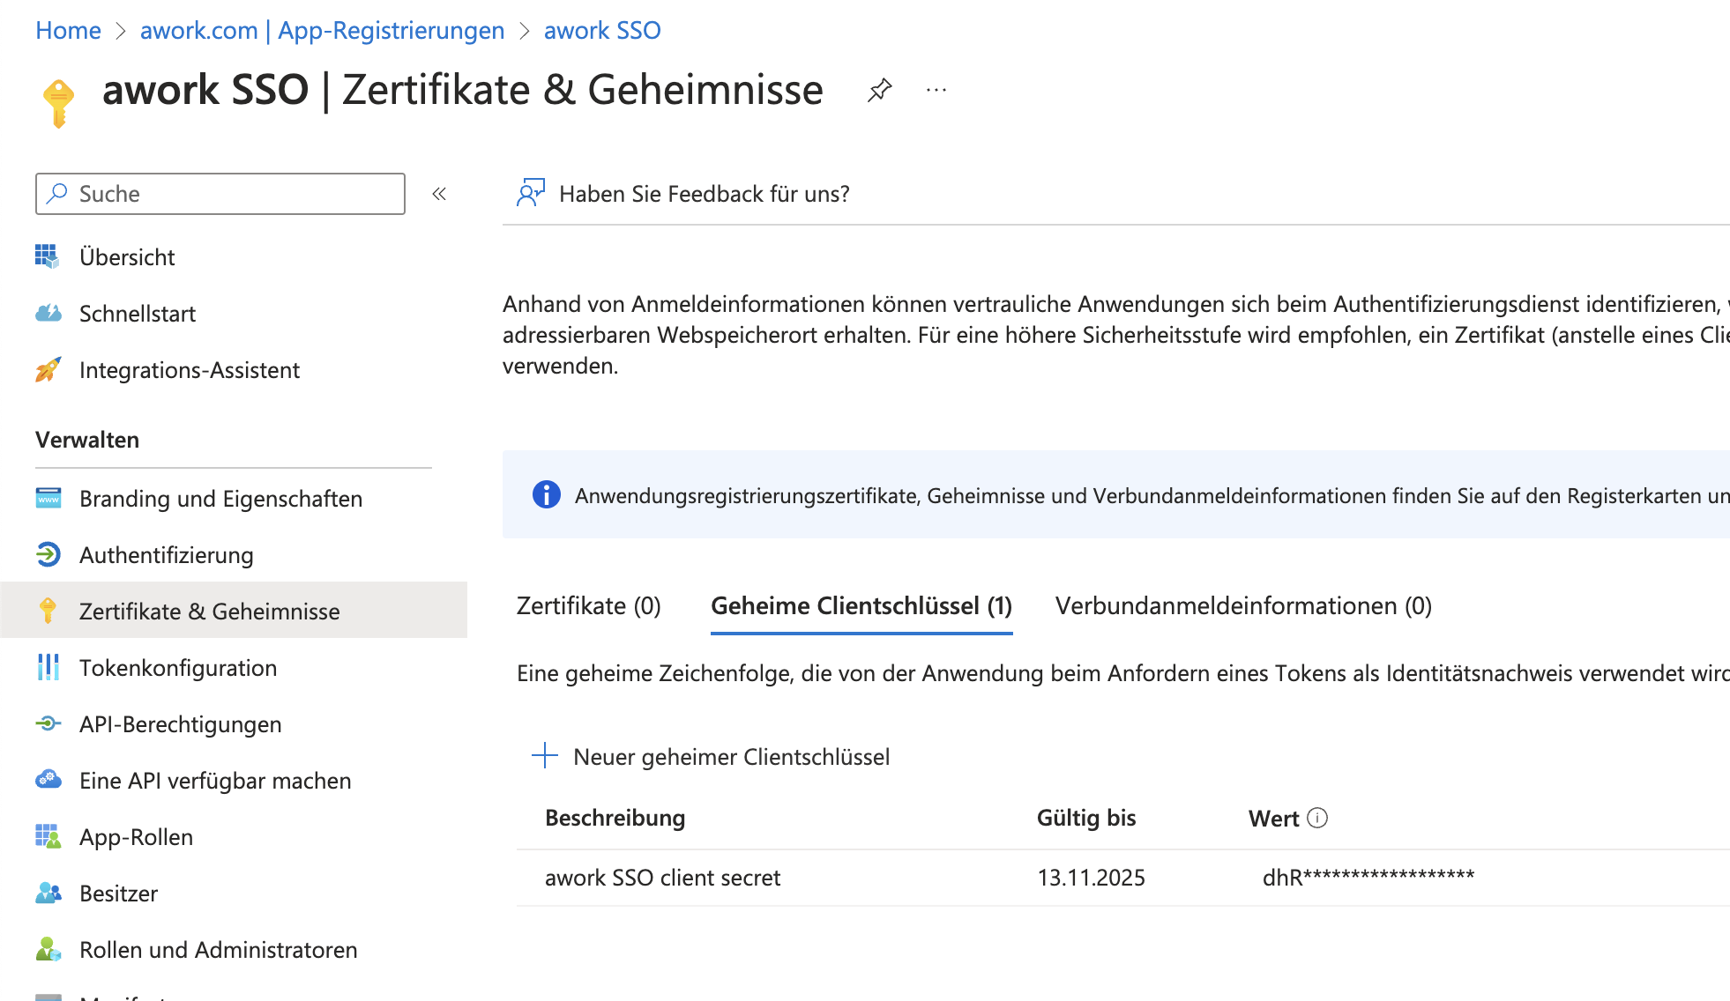Open App-Rollen
The width and height of the screenshot is (1730, 1001).
pos(136,837)
